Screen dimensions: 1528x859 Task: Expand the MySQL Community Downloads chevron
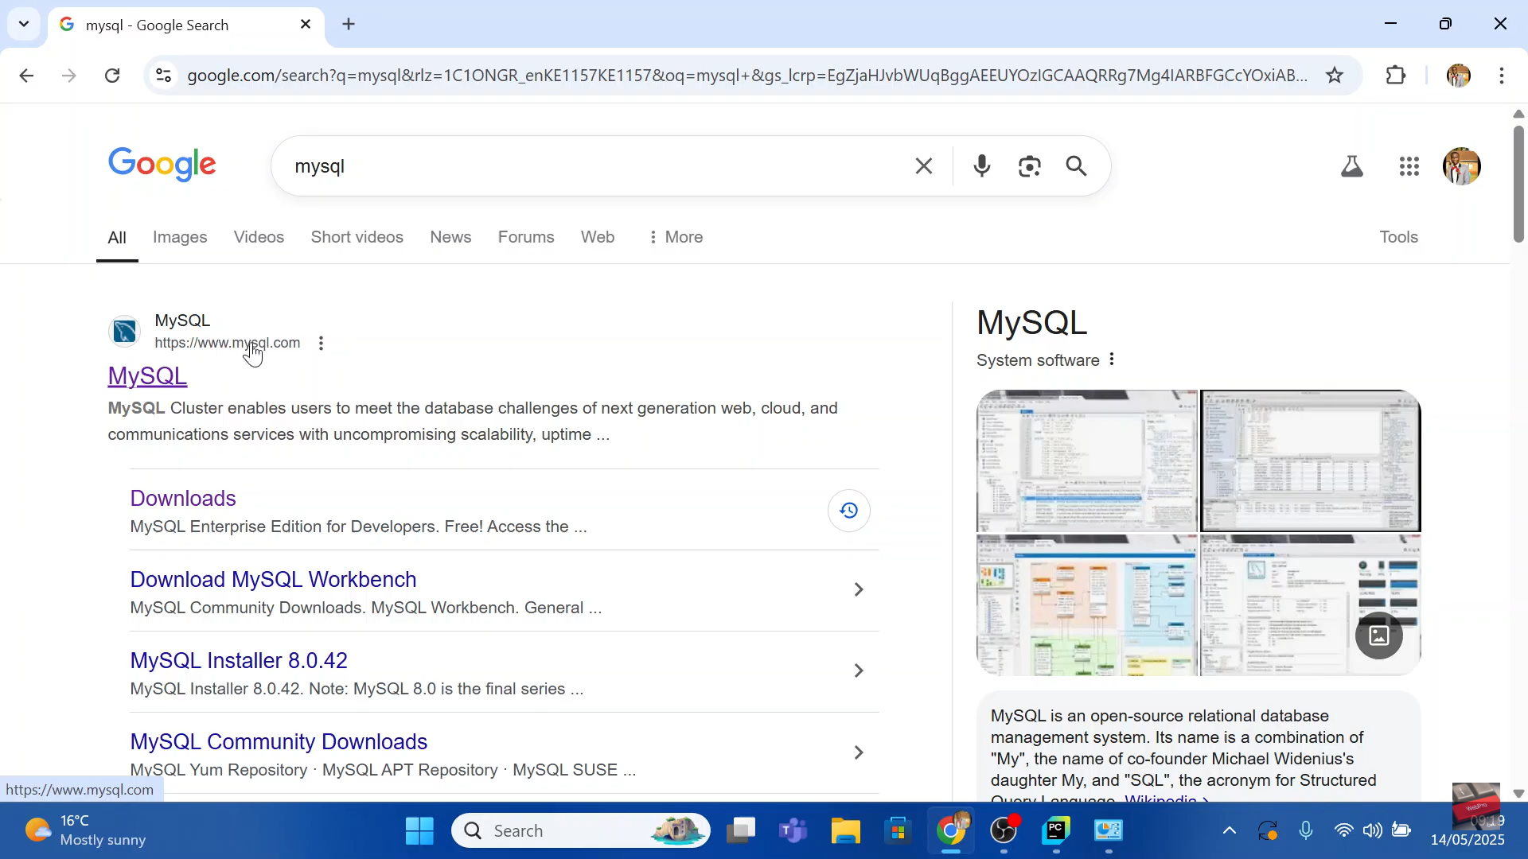point(859,752)
